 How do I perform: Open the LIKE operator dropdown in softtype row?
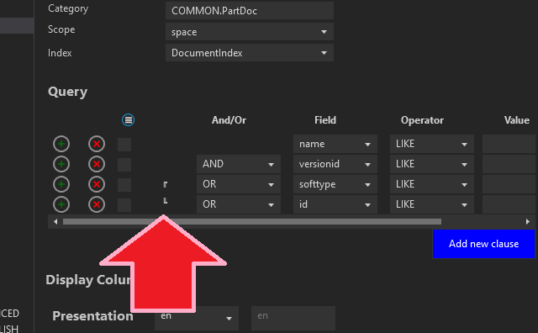click(432, 184)
